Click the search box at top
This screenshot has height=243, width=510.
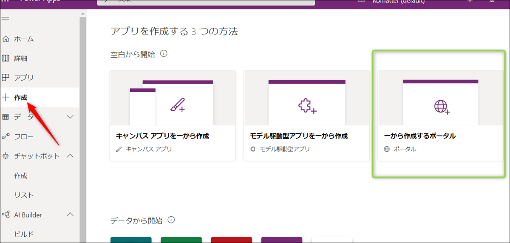pos(206,2)
